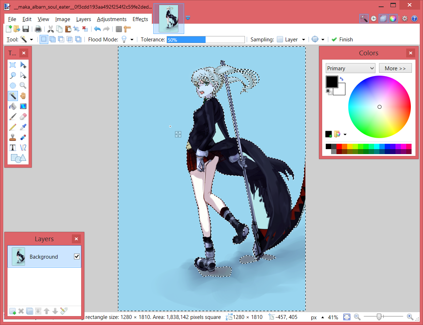Open the Image menu

pyautogui.click(x=63, y=19)
